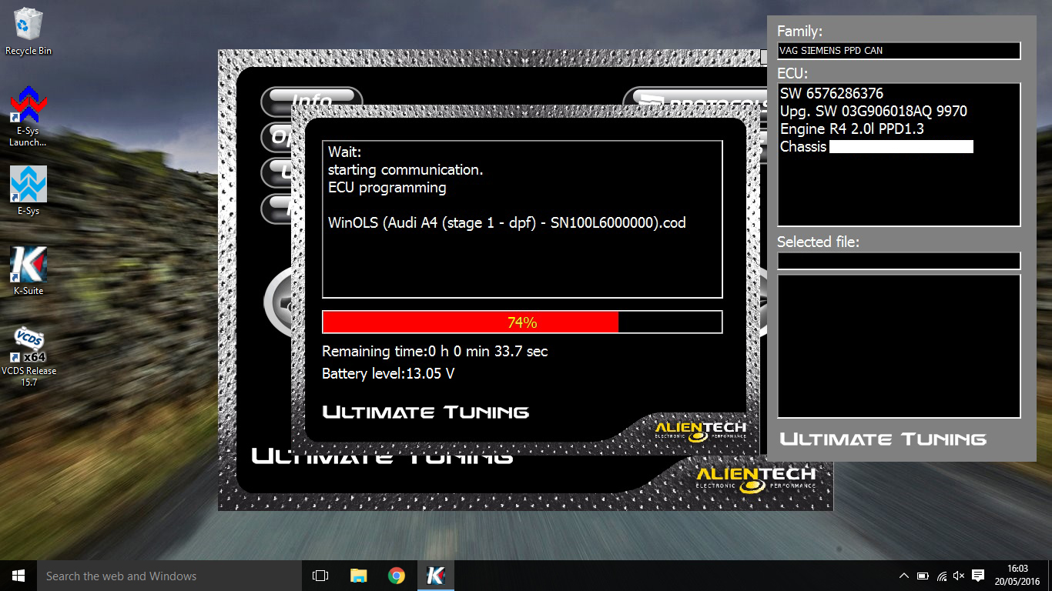Open Task View in the taskbar
The image size is (1052, 591).
[x=320, y=576]
